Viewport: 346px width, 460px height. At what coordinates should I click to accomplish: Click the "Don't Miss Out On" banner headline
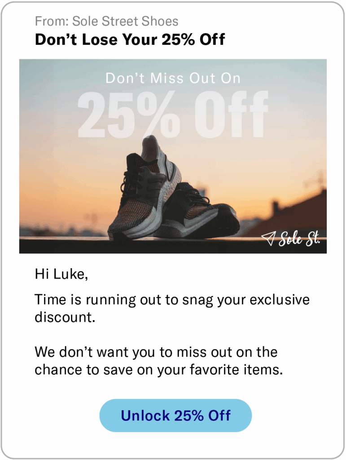[173, 79]
